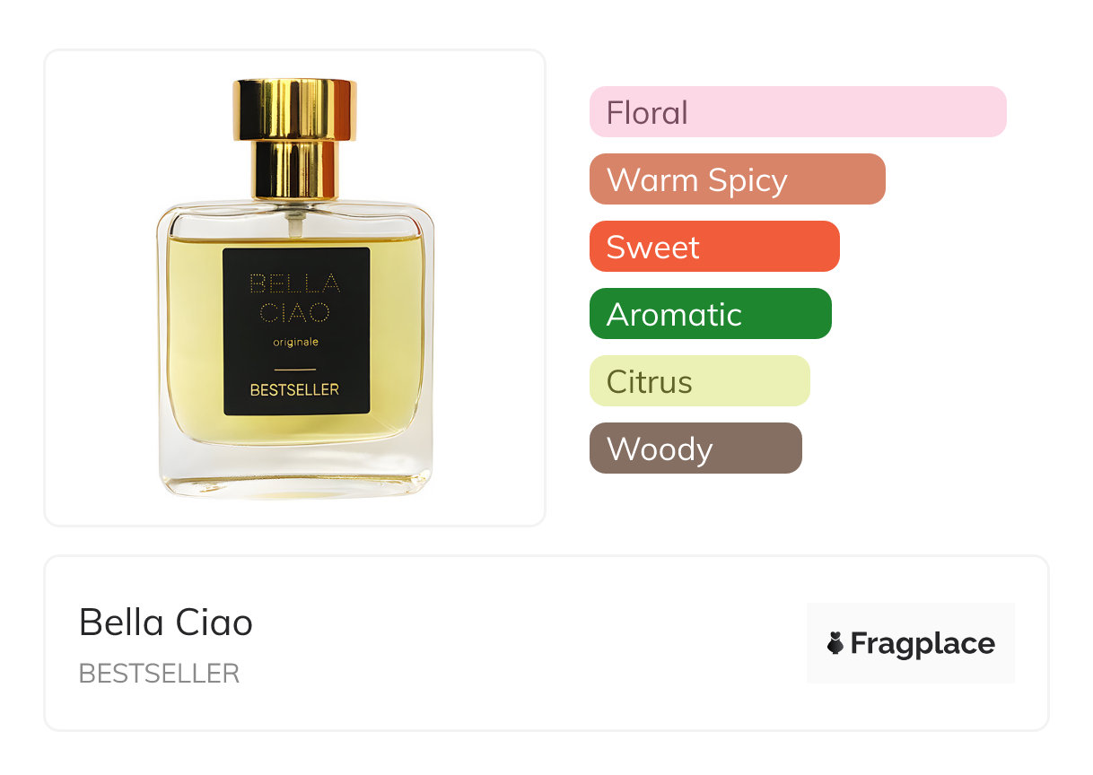This screenshot has width=1093, height=775.
Task: Click the Bella Ciao product title
Action: point(166,623)
